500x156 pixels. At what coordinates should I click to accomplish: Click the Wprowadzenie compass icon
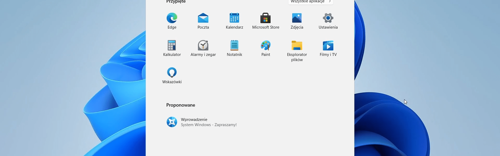[172, 122]
